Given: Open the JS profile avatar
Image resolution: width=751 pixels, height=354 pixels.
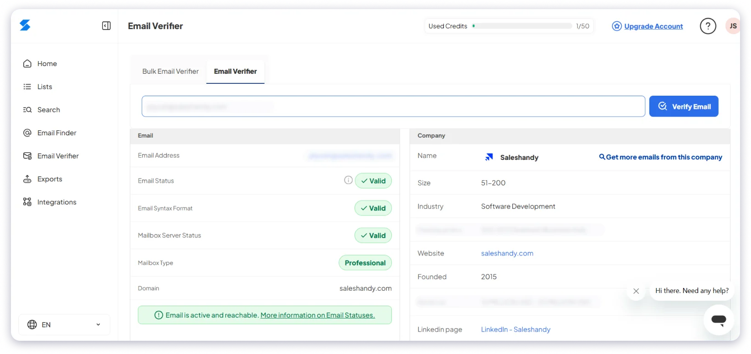Looking at the screenshot, I should tap(733, 26).
